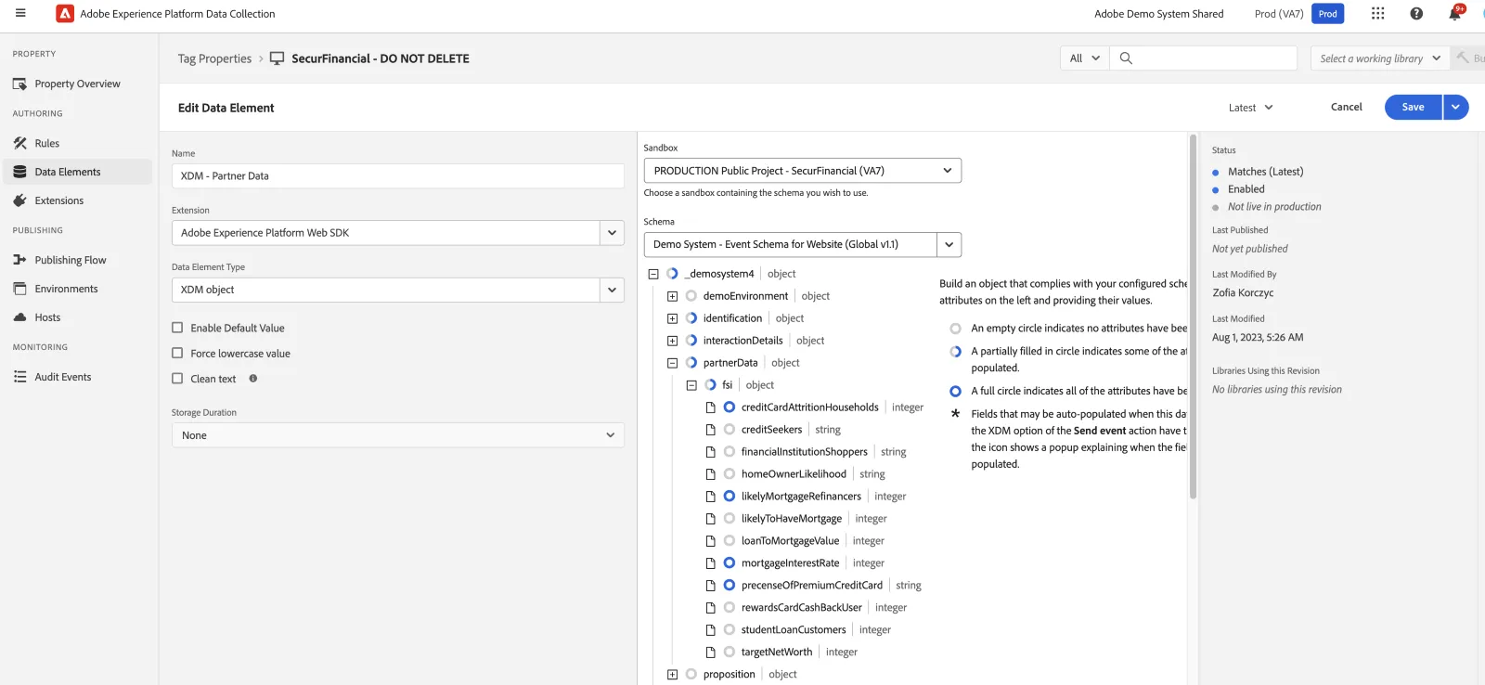Viewport: 1485px width, 685px height.
Task: Click the Name input field
Action: coord(397,176)
